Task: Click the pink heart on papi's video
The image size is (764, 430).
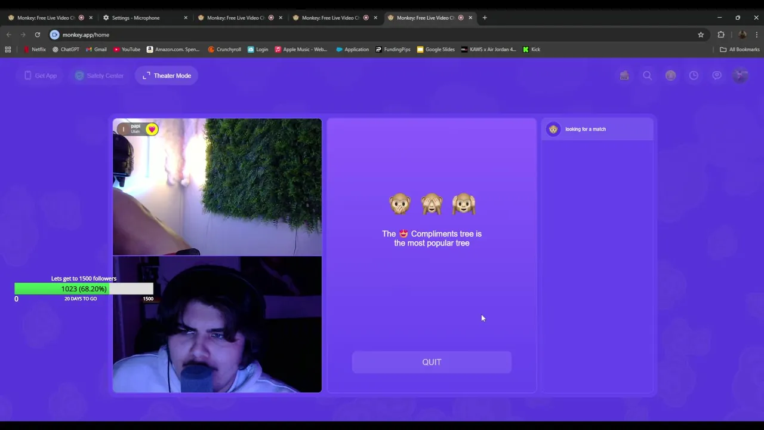Action: coord(152,129)
